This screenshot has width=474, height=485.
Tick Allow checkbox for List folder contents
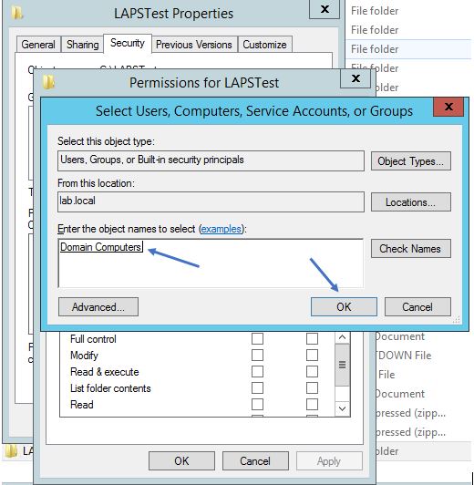click(257, 387)
